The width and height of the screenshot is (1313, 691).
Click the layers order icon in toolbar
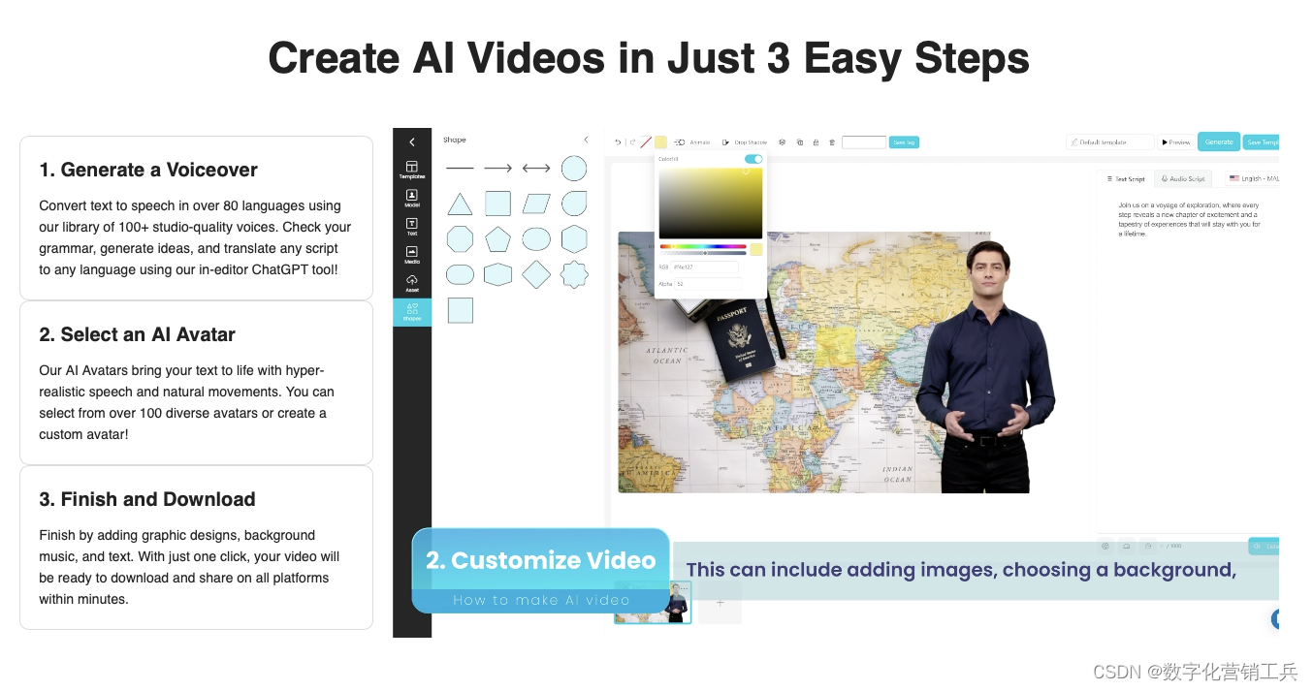[x=783, y=142]
